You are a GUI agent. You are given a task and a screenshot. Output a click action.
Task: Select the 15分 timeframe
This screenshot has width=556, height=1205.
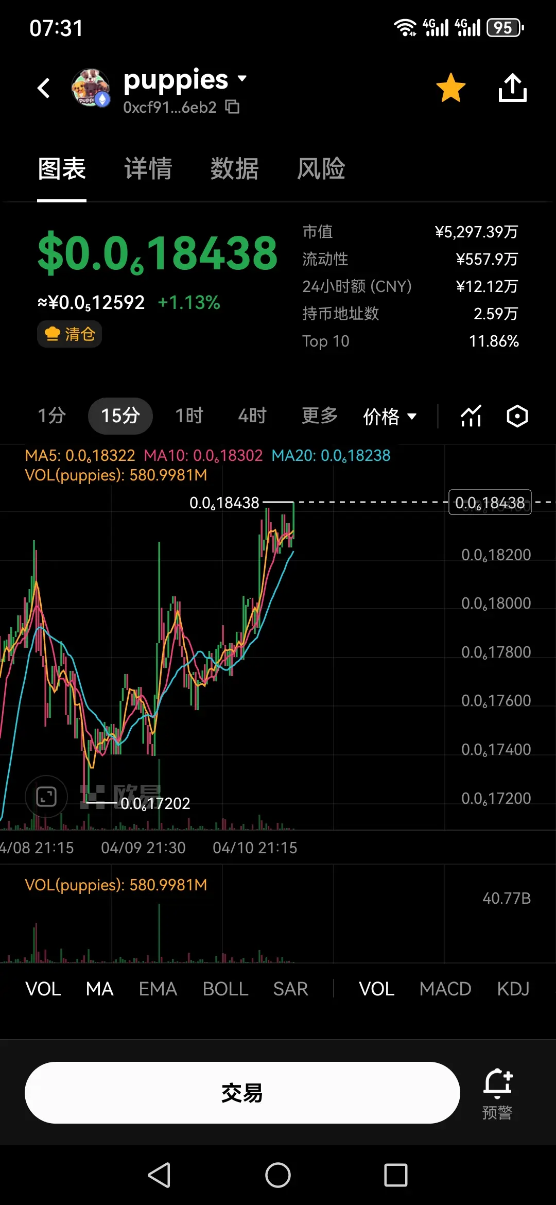120,416
